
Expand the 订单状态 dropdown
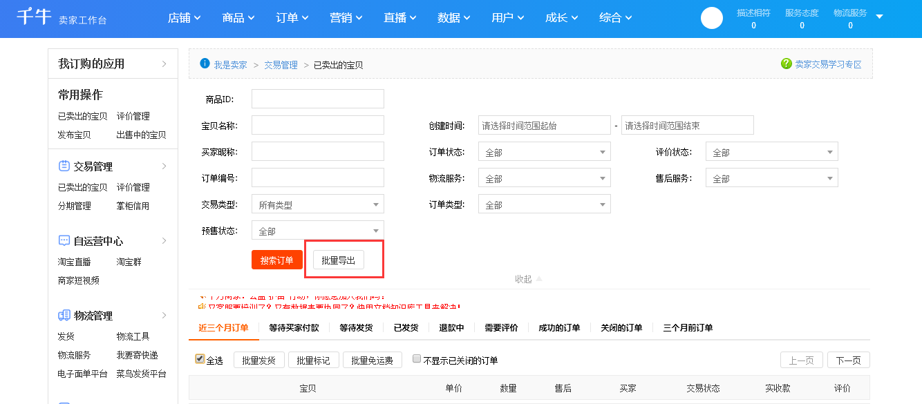pyautogui.click(x=545, y=152)
